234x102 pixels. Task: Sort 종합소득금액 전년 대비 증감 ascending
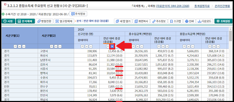click(x=210, y=46)
